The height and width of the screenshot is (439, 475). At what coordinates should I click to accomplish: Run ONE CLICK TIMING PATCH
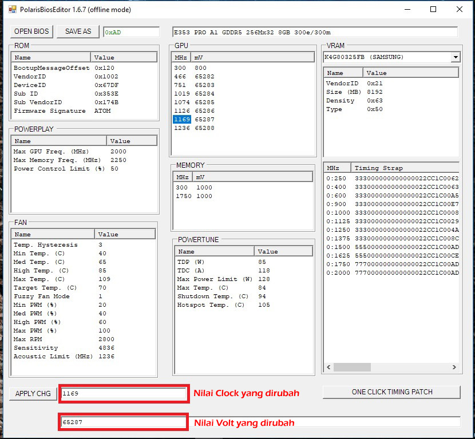point(391,392)
